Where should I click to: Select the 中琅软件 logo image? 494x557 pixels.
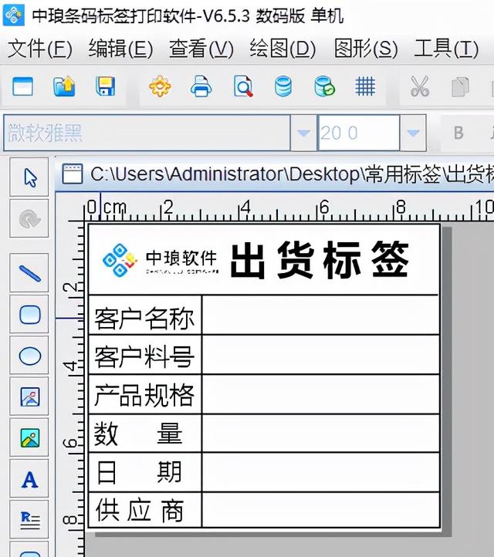(x=161, y=260)
